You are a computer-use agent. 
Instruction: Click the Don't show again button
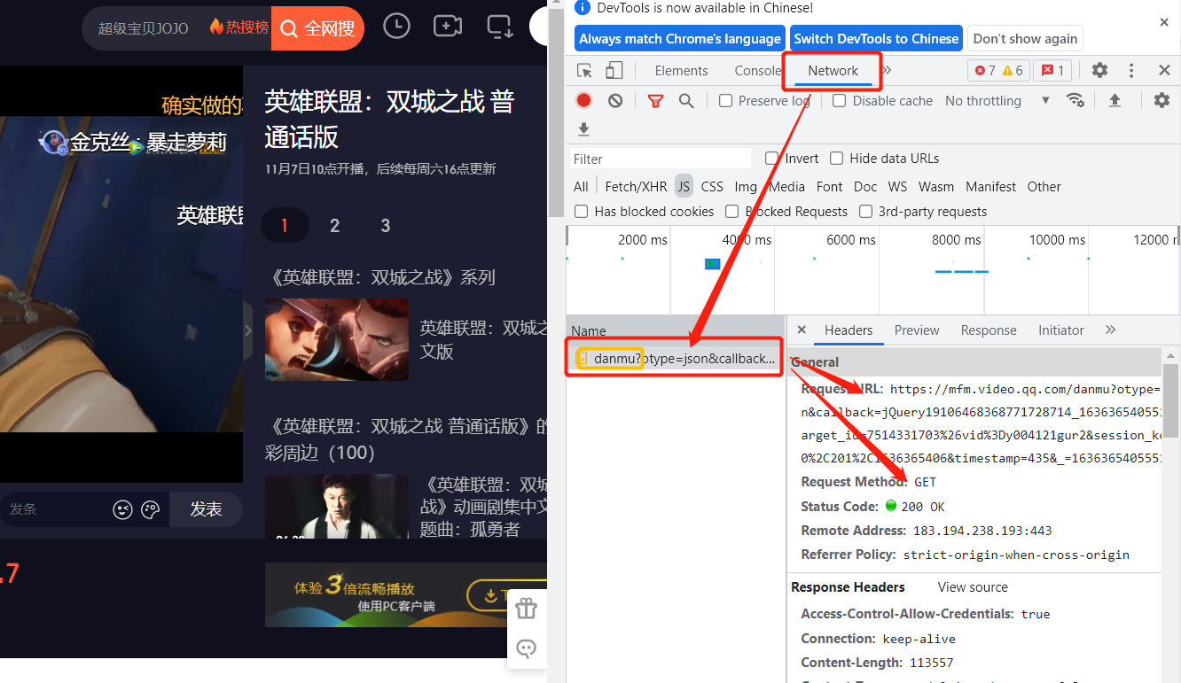point(1025,39)
